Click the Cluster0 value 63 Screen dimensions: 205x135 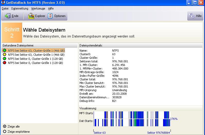click(x=114, y=54)
